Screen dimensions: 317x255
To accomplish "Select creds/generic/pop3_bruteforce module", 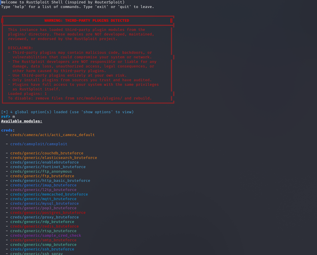I will 43,208.
